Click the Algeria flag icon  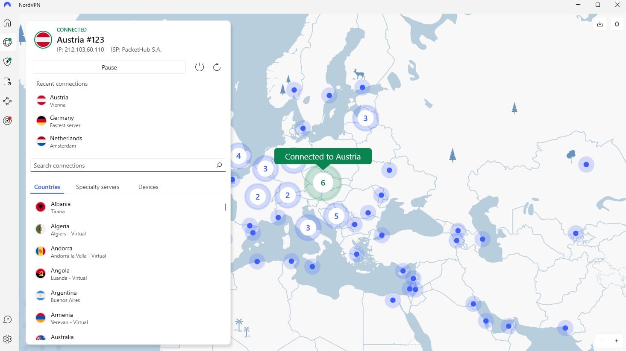point(41,229)
